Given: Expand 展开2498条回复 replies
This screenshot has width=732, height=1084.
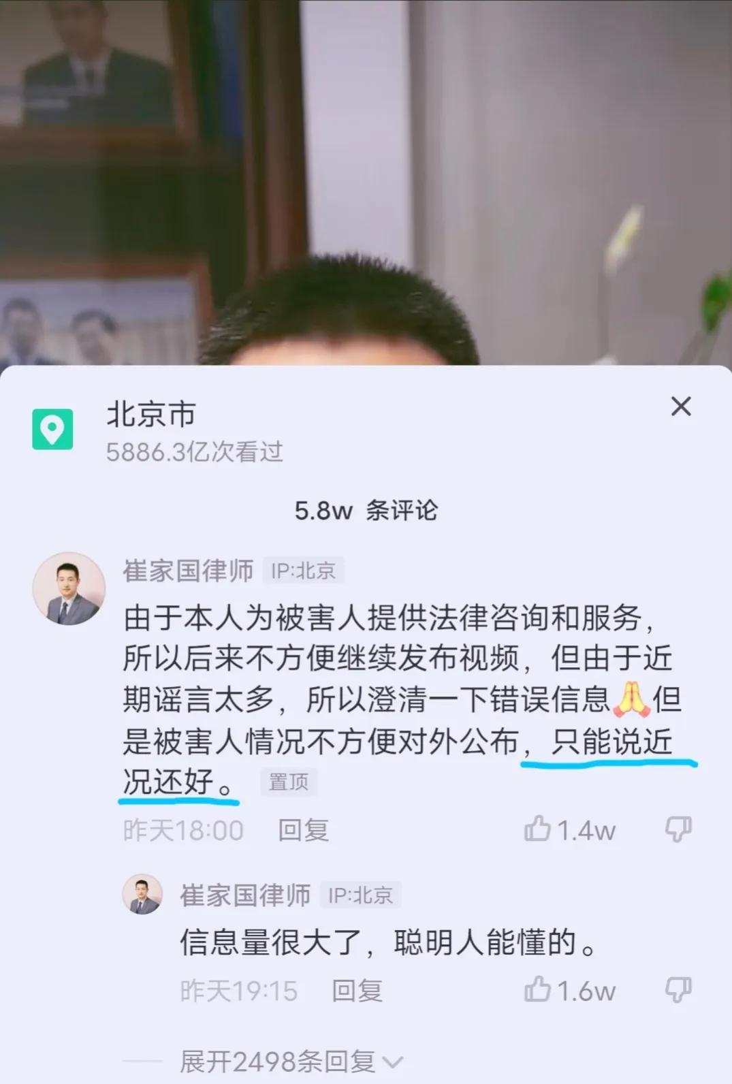Looking at the screenshot, I should (277, 1061).
